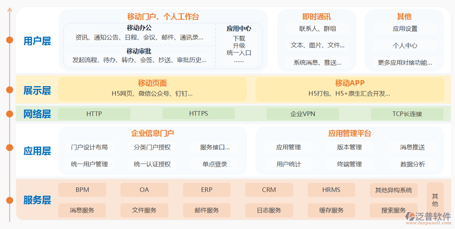Click the 邮件服务 block
This screenshot has width=455, height=229.
point(206,210)
